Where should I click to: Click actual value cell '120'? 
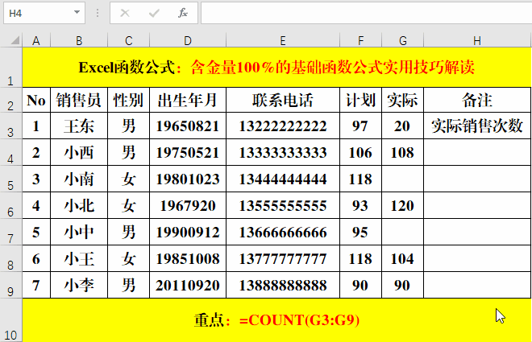[x=403, y=205]
